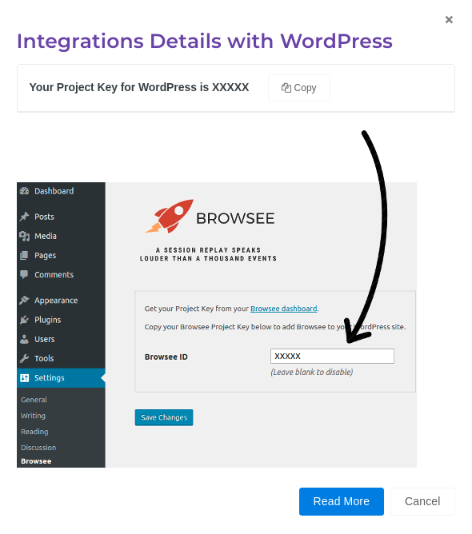Copy the WordPress project key

coord(299,88)
